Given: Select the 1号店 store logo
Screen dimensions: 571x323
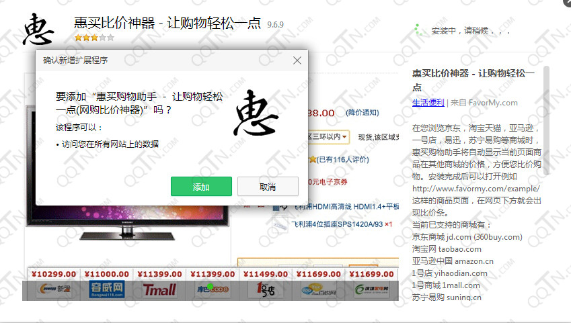Looking at the screenshot, I should [x=268, y=289].
